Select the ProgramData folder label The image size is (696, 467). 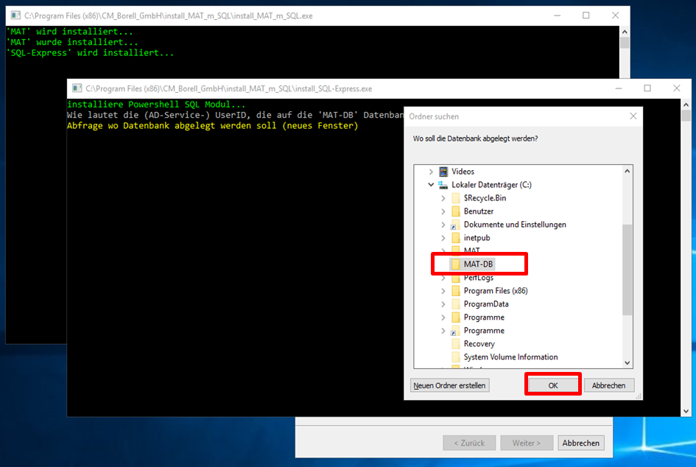coord(486,304)
